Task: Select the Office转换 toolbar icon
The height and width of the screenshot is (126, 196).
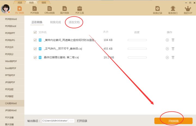Action: click(x=50, y=10)
